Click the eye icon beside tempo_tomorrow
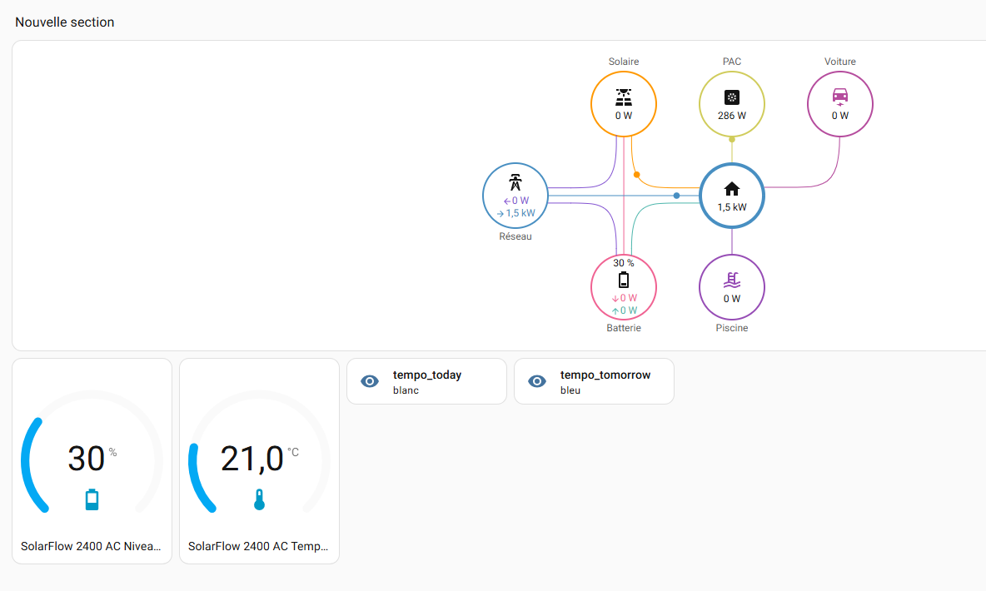 pos(537,381)
